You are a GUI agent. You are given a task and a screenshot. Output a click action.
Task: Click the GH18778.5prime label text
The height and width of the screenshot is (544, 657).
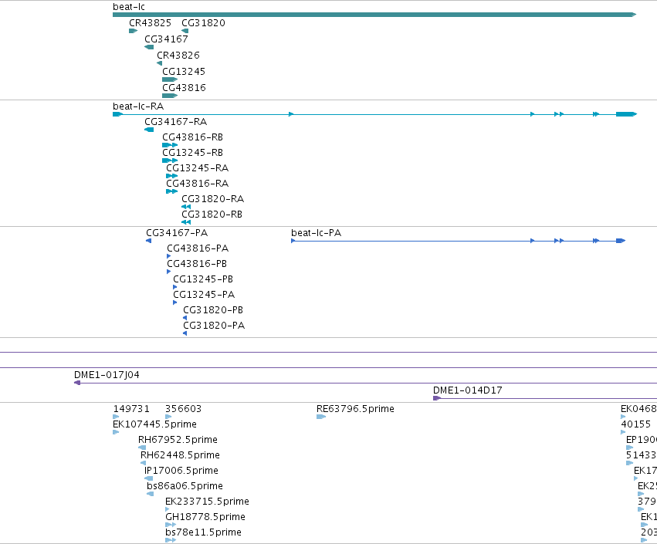[x=205, y=517]
